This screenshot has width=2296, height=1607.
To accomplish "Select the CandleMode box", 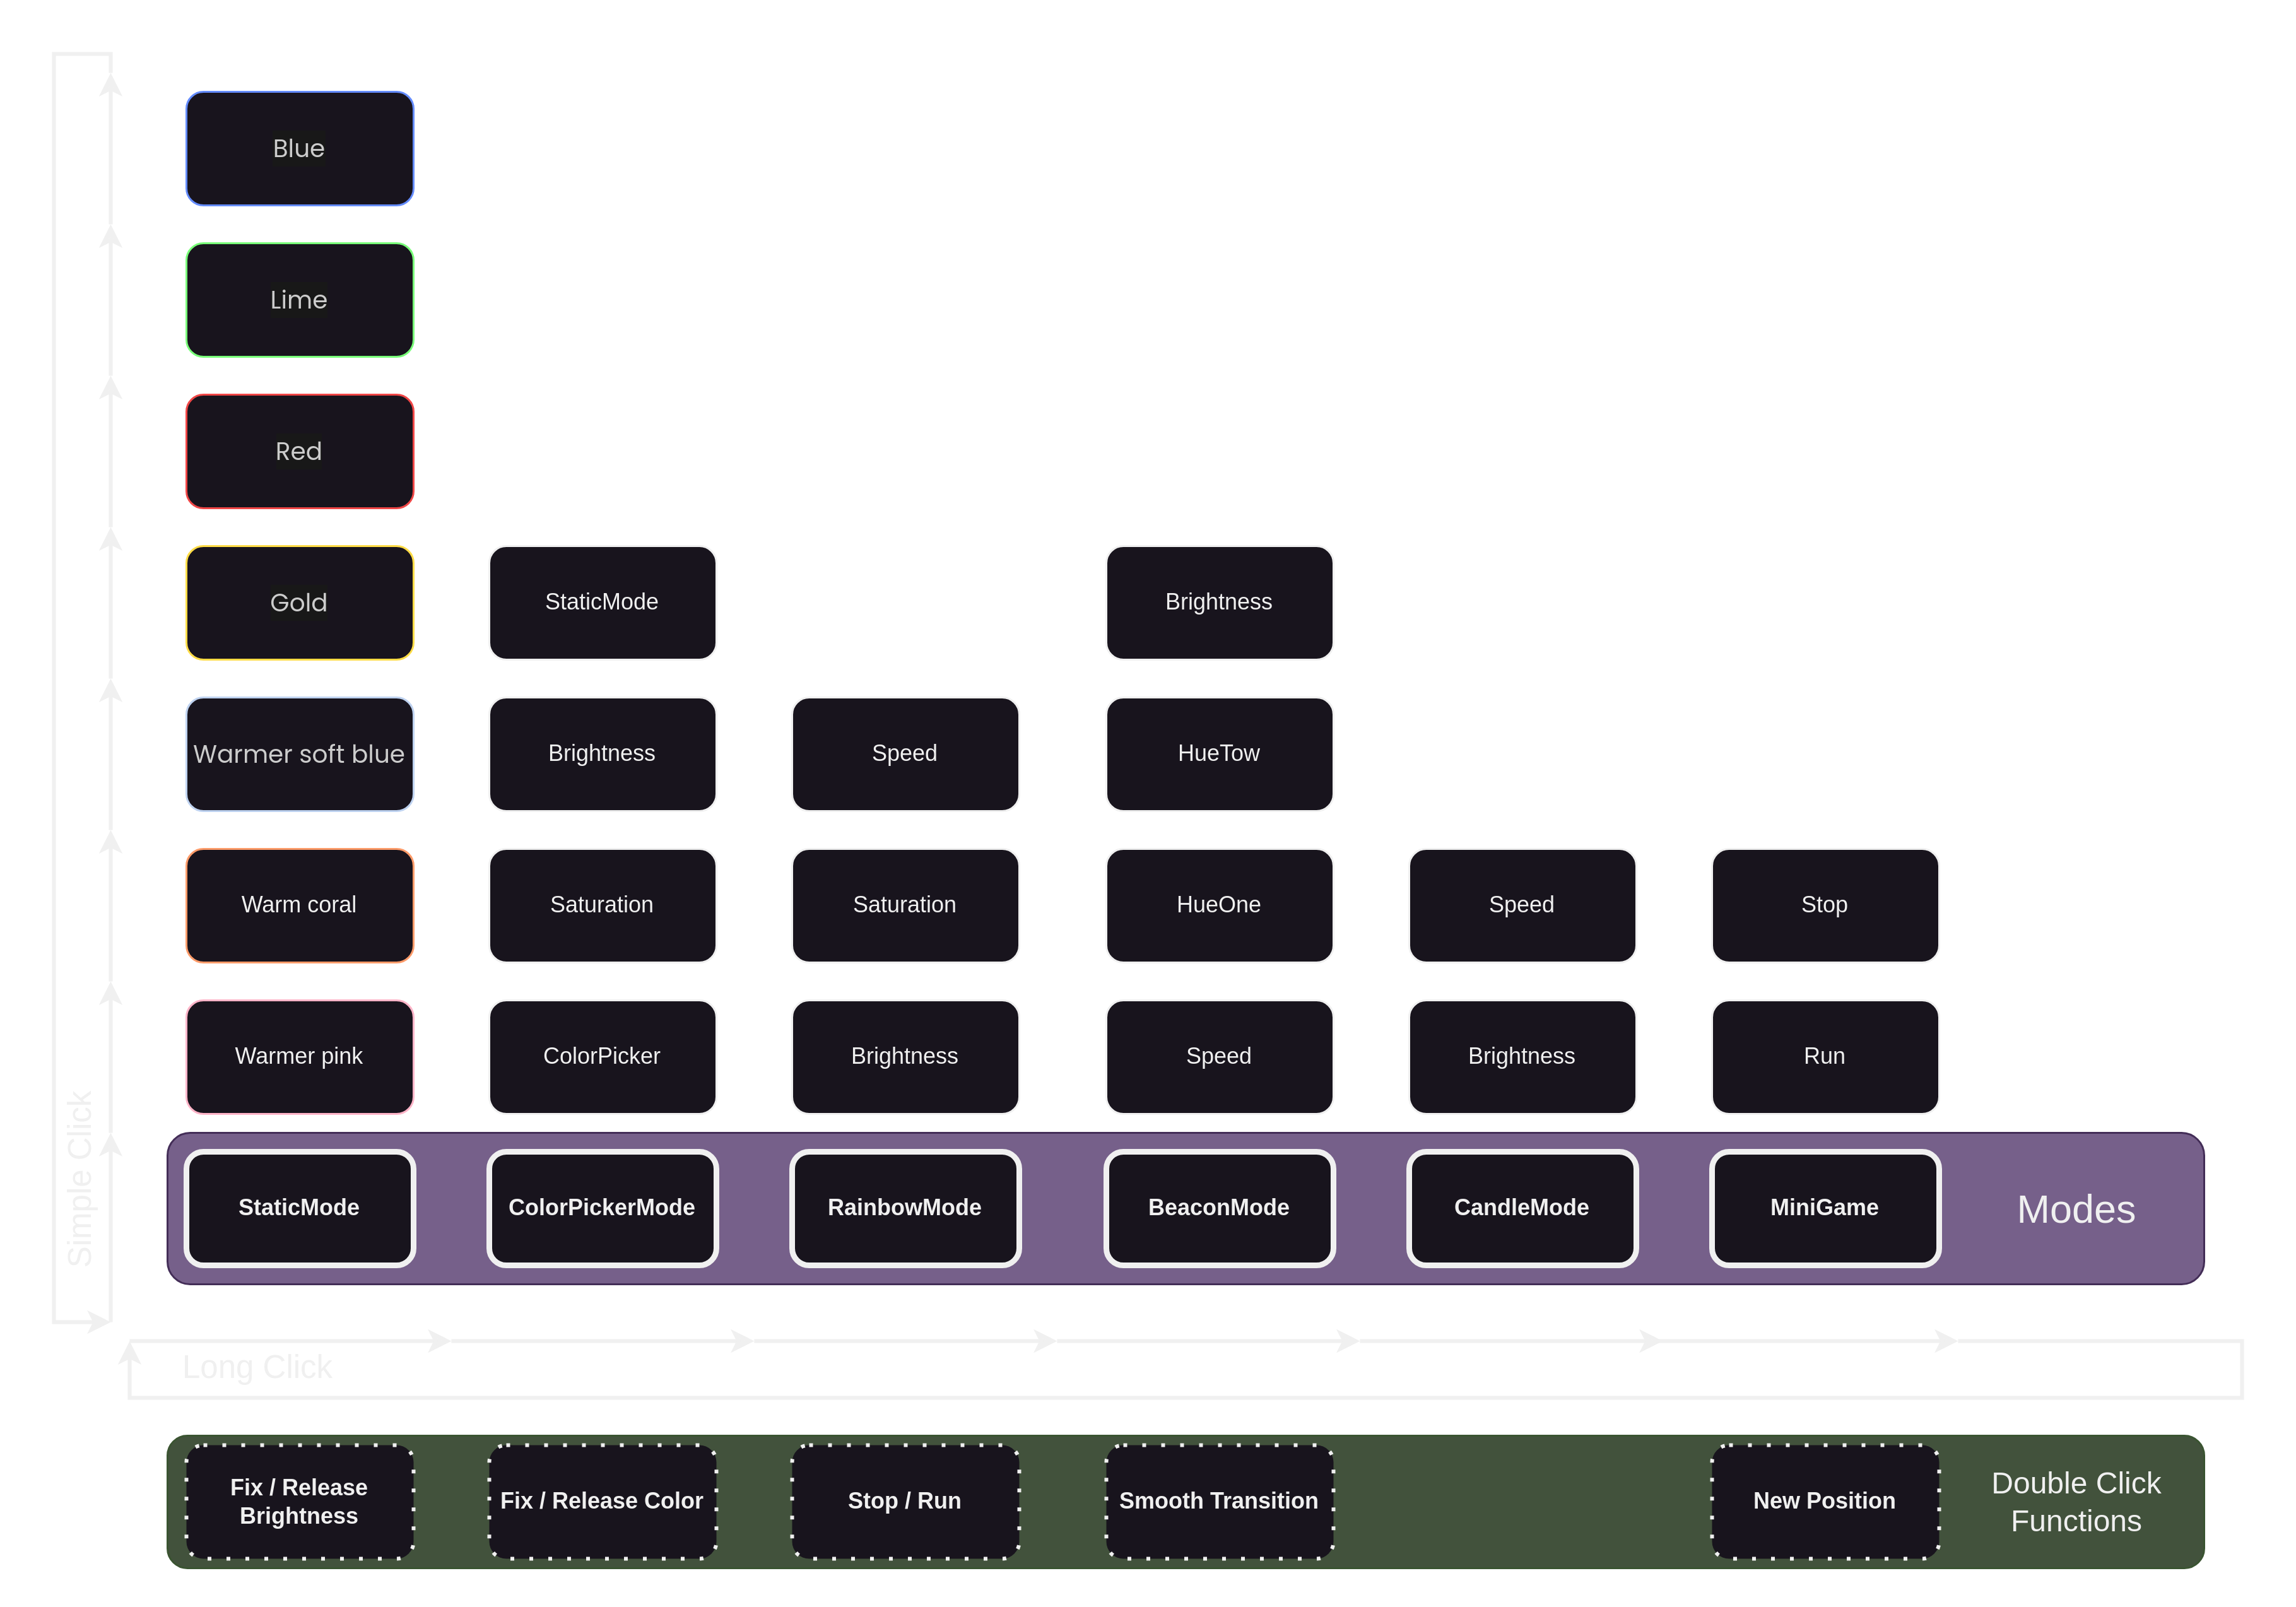I will pos(1521,1207).
